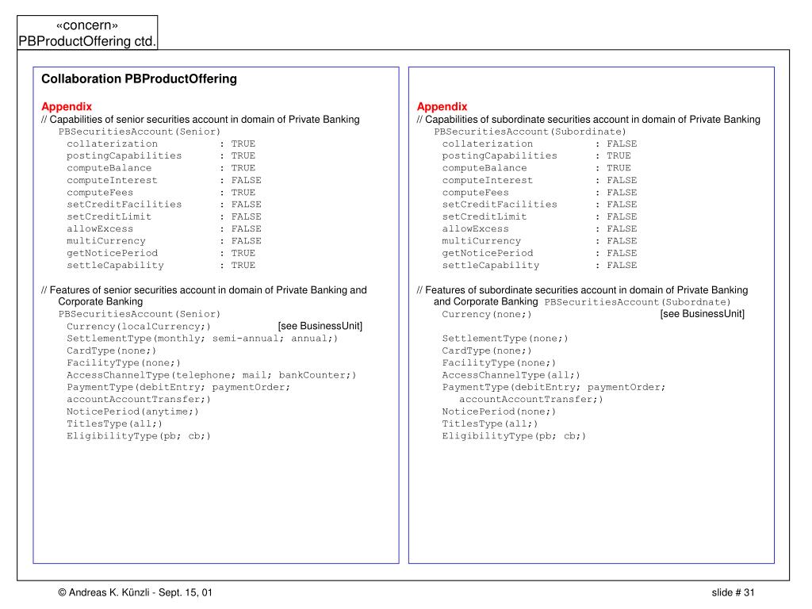This screenshot has height=609, width=812.
Task: Click the row 'computeFees : TRUE'
Action: (x=161, y=193)
